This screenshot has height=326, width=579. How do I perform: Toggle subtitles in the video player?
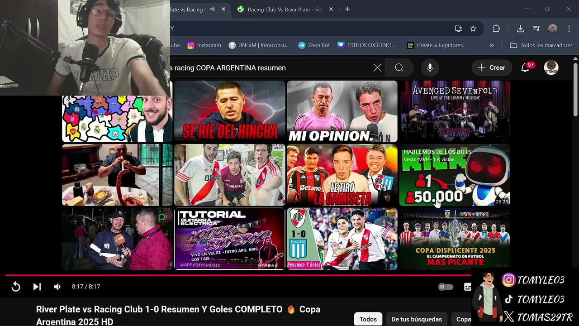(x=467, y=287)
